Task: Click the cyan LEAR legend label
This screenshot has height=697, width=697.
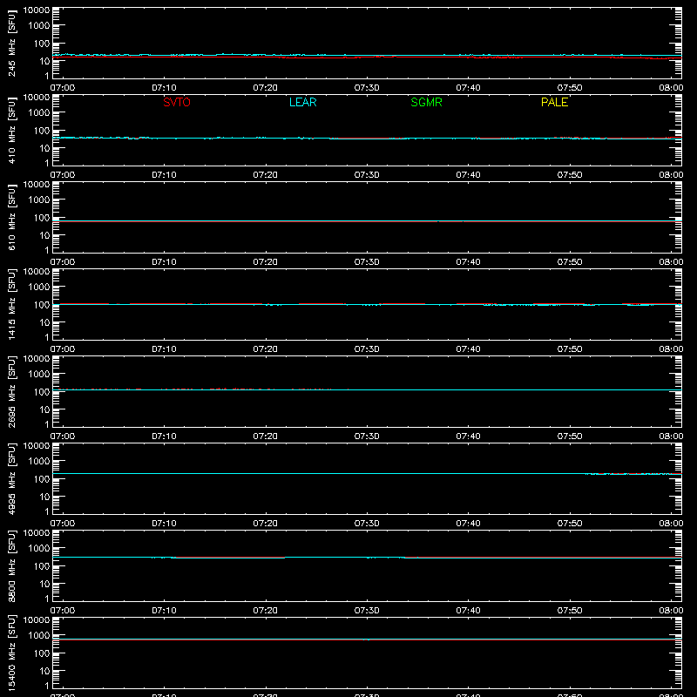Action: click(x=302, y=102)
